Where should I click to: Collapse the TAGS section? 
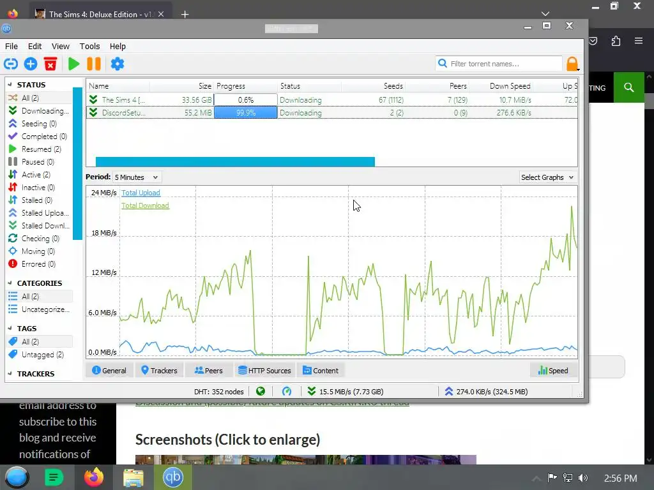coord(10,329)
